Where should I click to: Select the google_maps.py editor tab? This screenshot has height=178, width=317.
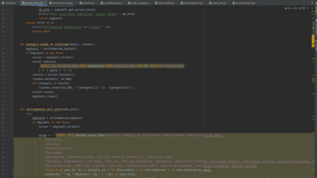[34, 3]
